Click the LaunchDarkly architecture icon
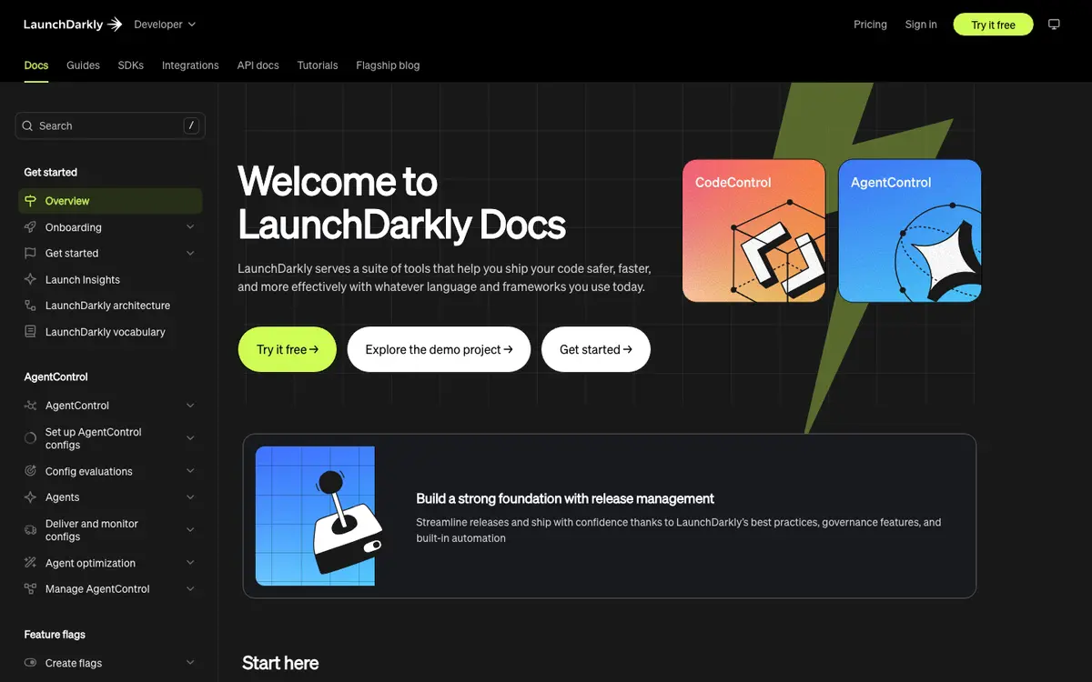Viewport: 1092px width, 682px height. pos(30,306)
